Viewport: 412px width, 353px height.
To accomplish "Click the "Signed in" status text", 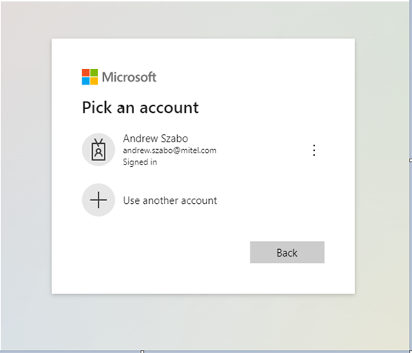I will [140, 162].
